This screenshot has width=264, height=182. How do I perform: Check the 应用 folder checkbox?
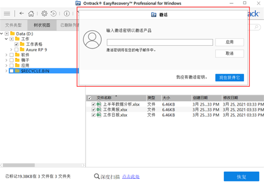click(11, 65)
